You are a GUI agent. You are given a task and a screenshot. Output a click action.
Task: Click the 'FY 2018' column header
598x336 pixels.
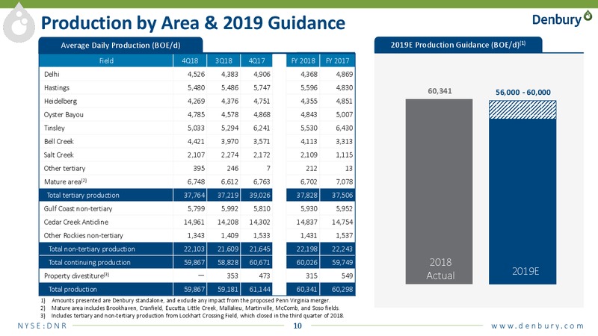point(303,60)
